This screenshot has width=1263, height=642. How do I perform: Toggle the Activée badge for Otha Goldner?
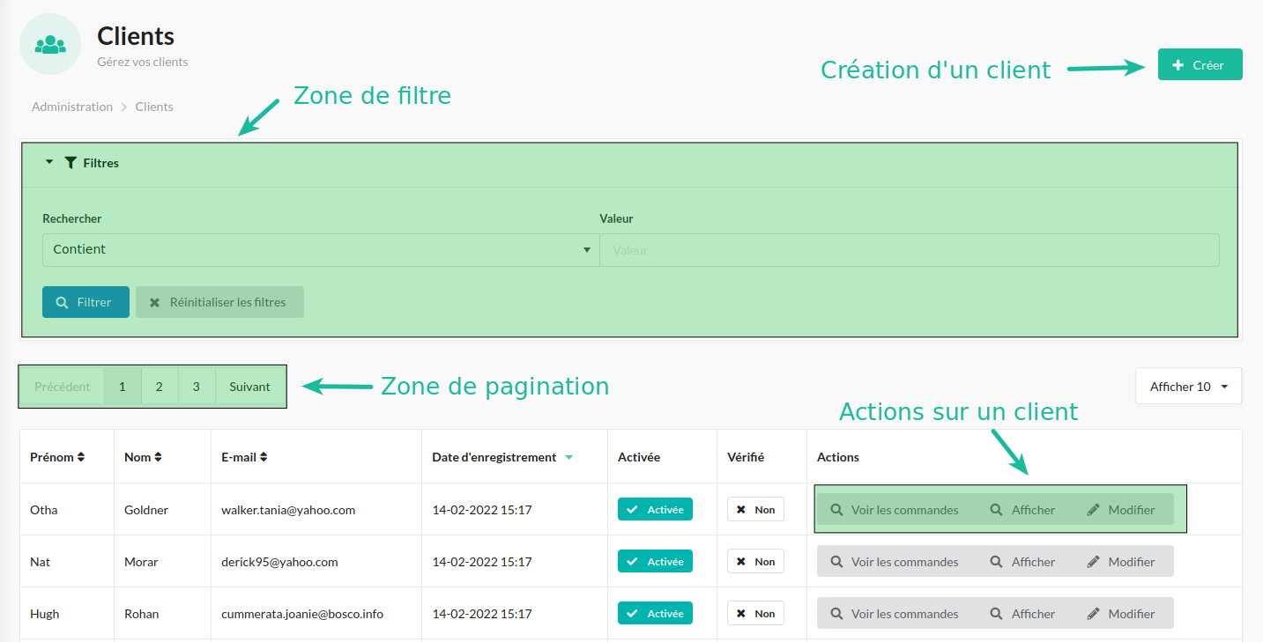tap(655, 509)
